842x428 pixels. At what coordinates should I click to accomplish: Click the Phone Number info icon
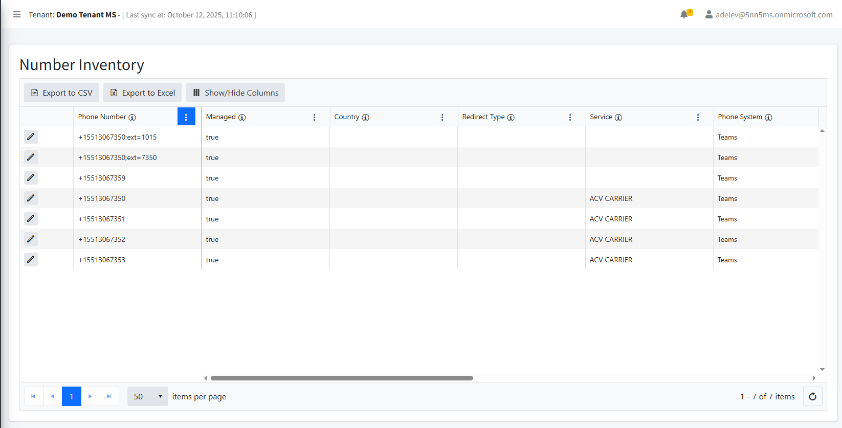[x=132, y=118]
